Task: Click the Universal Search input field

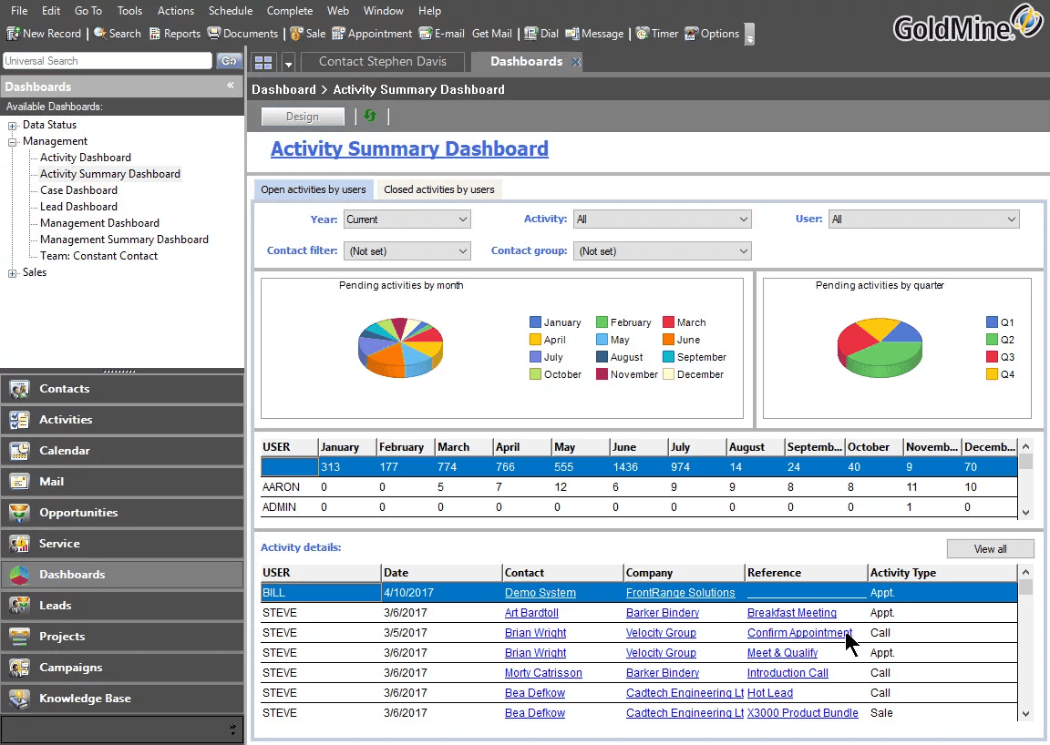Action: 108,61
